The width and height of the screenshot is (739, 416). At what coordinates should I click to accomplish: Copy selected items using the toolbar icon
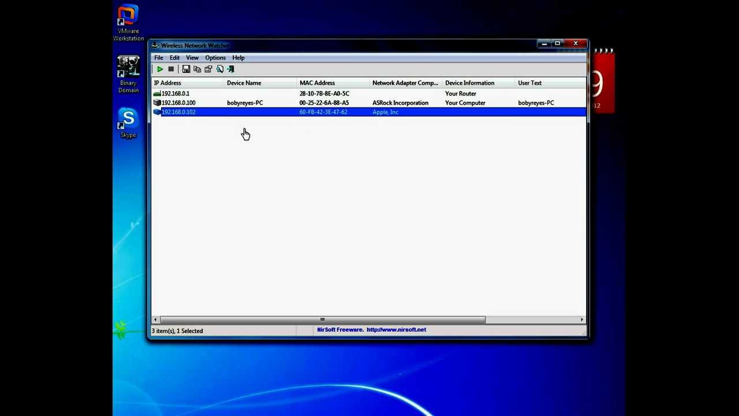(197, 69)
